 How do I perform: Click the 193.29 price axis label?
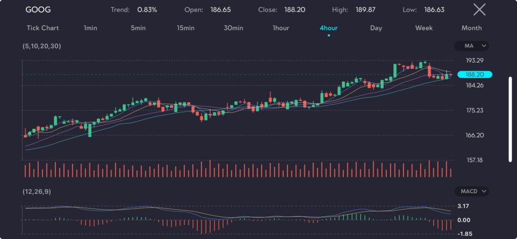[x=475, y=61]
